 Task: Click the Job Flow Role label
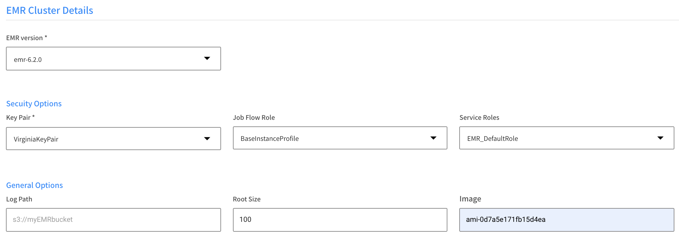tap(254, 117)
